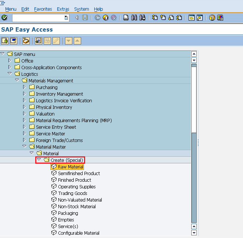Expand the Service Entry Sheet folder

tap(24, 127)
